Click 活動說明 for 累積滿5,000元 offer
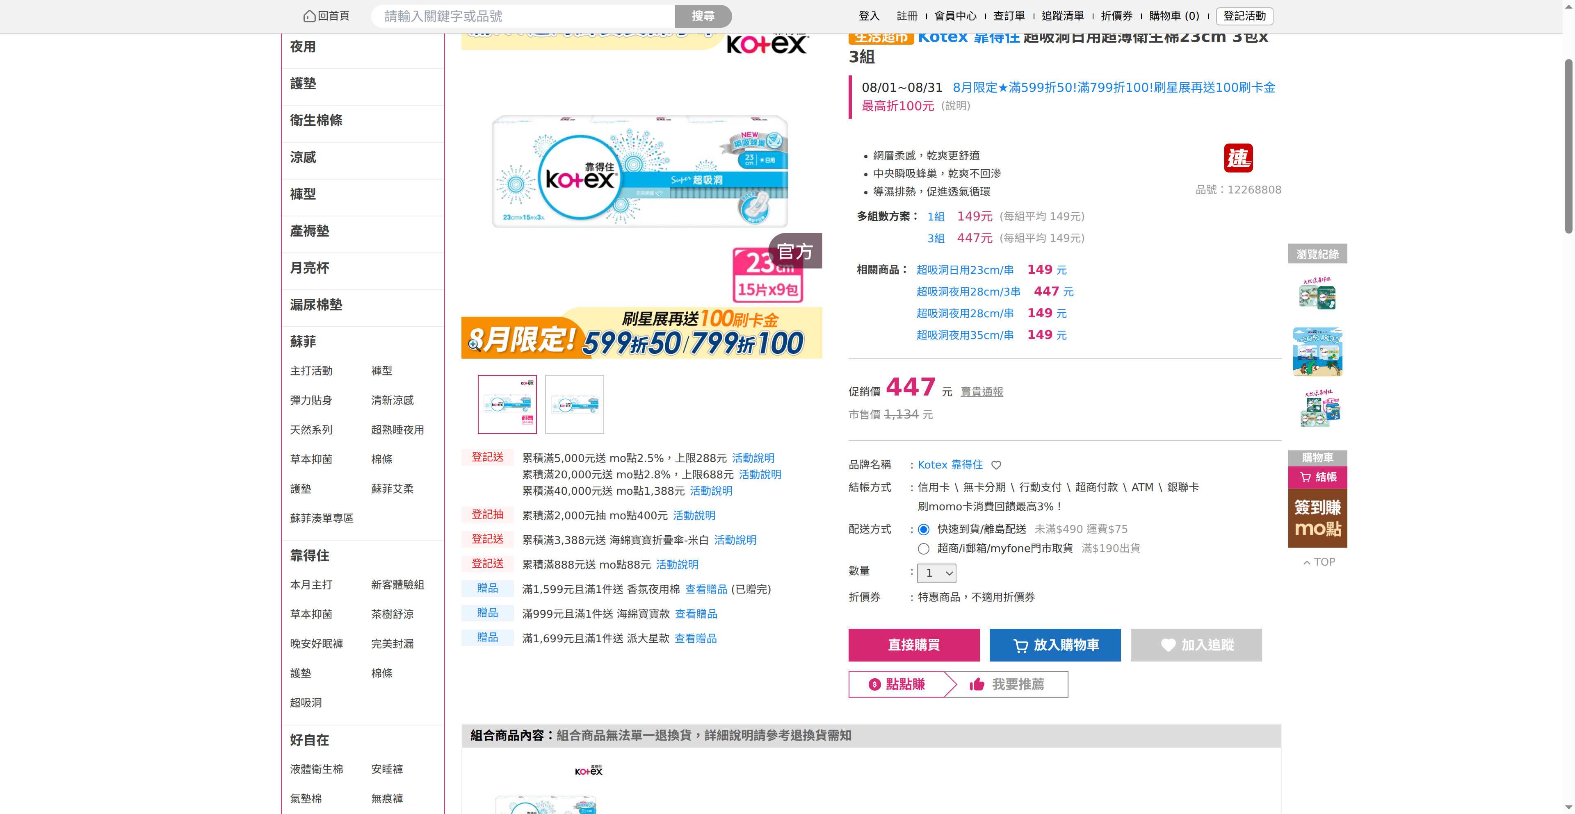This screenshot has width=1575, height=814. 753,458
